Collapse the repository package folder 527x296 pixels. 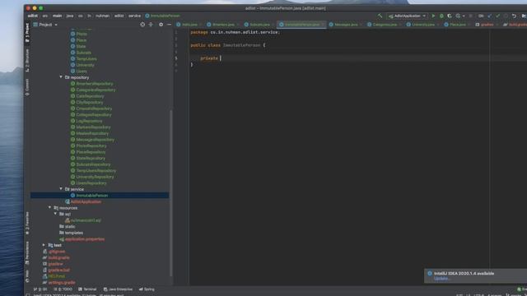61,77
